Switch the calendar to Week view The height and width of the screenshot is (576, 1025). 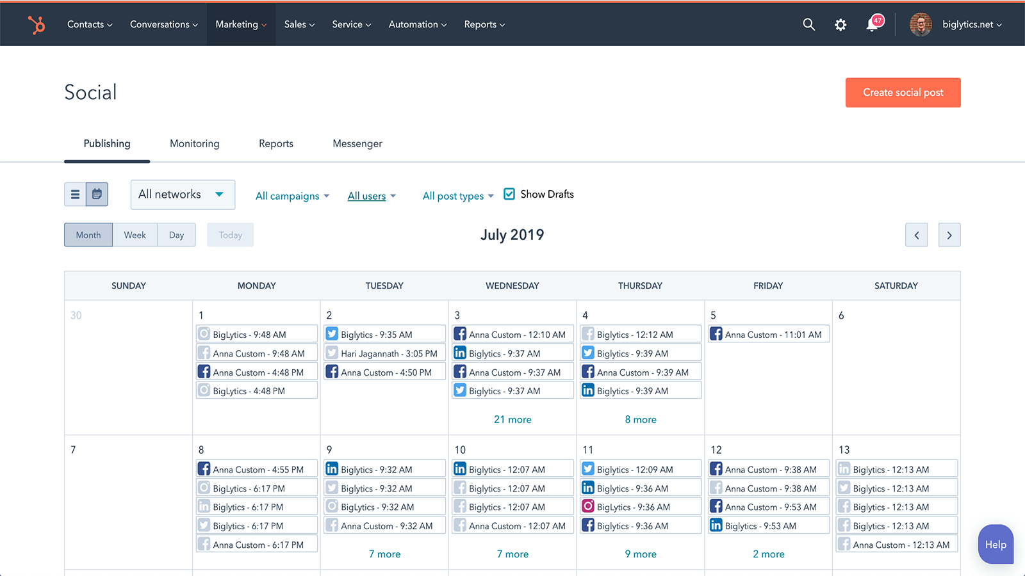[x=135, y=235]
